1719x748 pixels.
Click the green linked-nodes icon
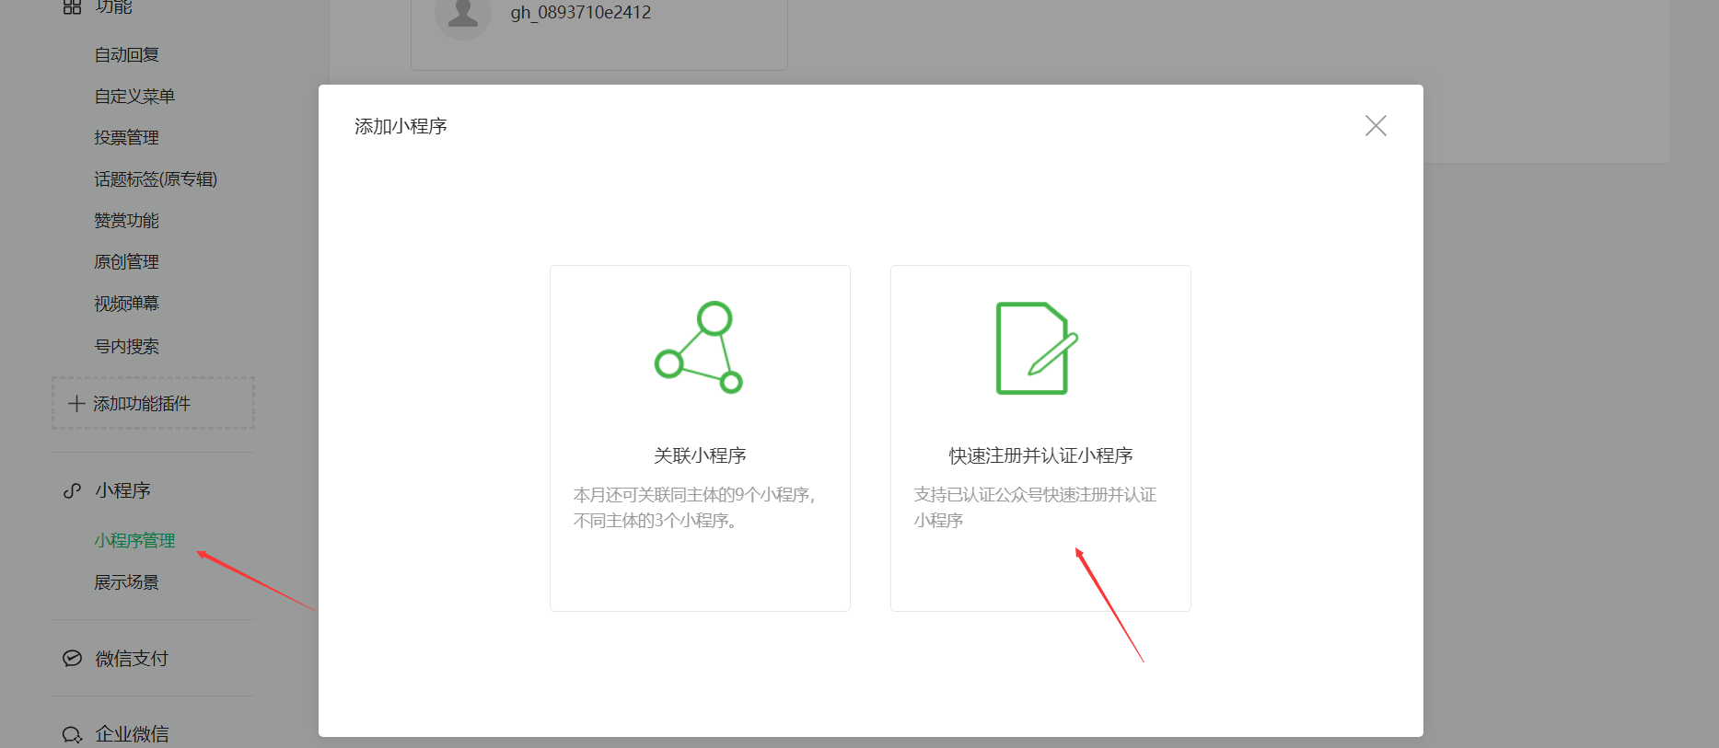tap(699, 347)
